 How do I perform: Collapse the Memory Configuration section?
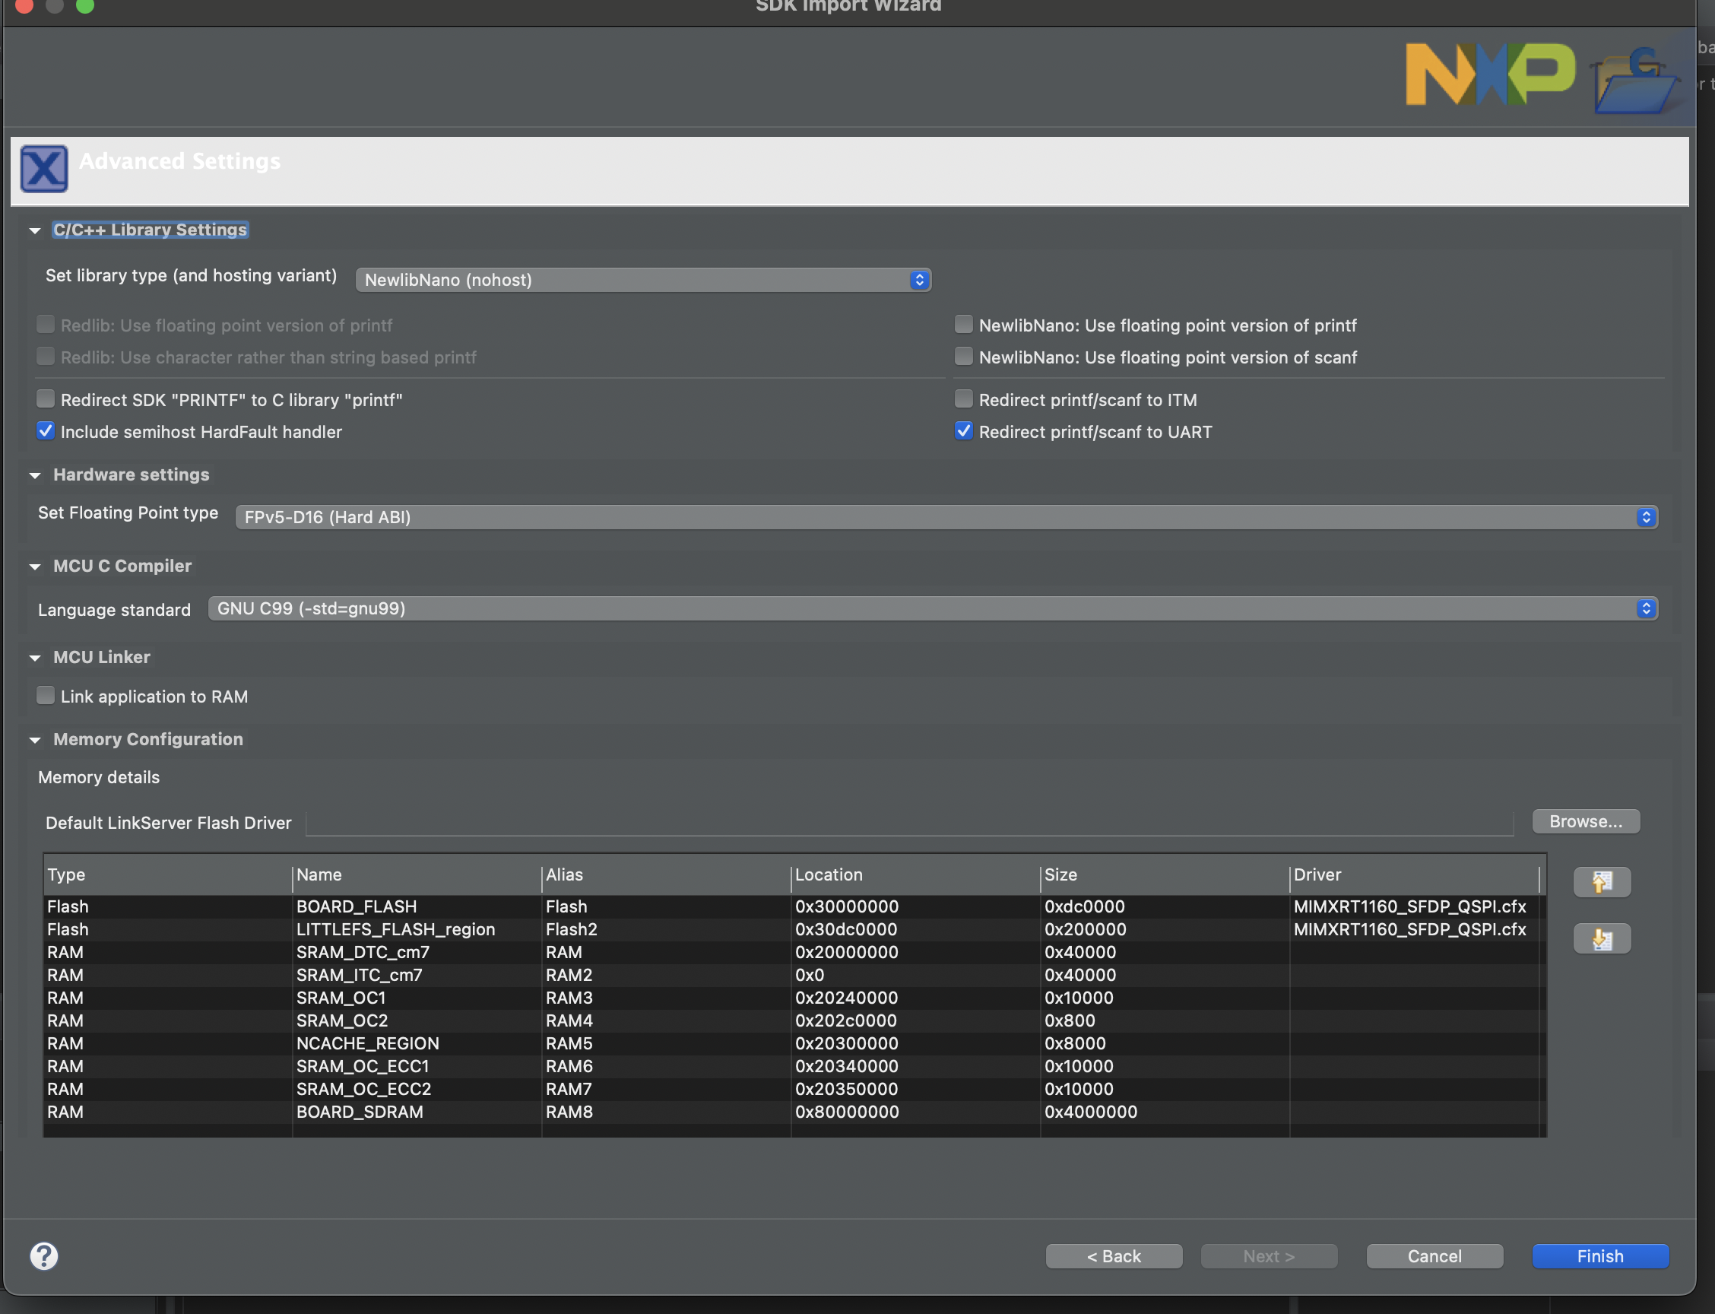point(35,739)
